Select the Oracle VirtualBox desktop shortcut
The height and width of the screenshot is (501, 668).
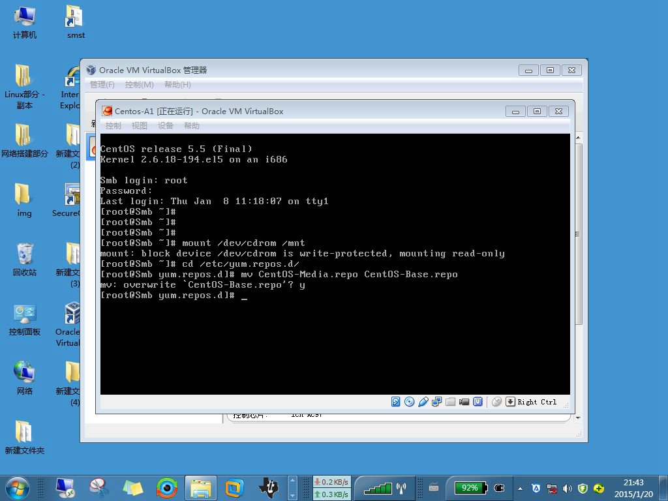[68, 325]
